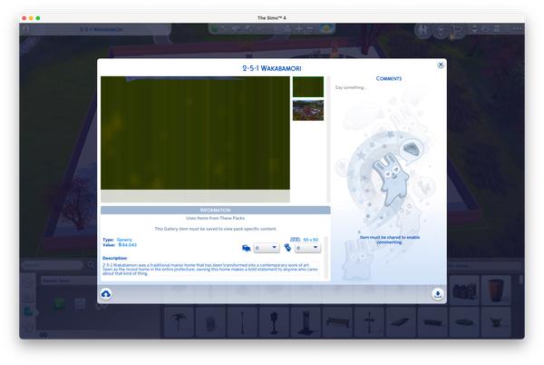Pick the trash bins catalog item

pos(464,291)
